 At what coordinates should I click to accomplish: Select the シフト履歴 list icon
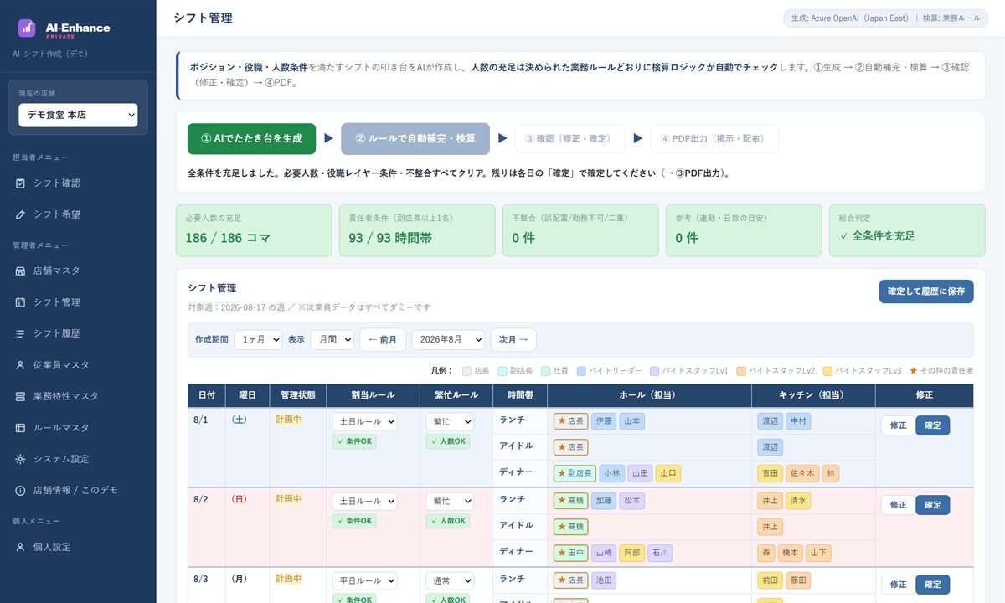(x=21, y=333)
